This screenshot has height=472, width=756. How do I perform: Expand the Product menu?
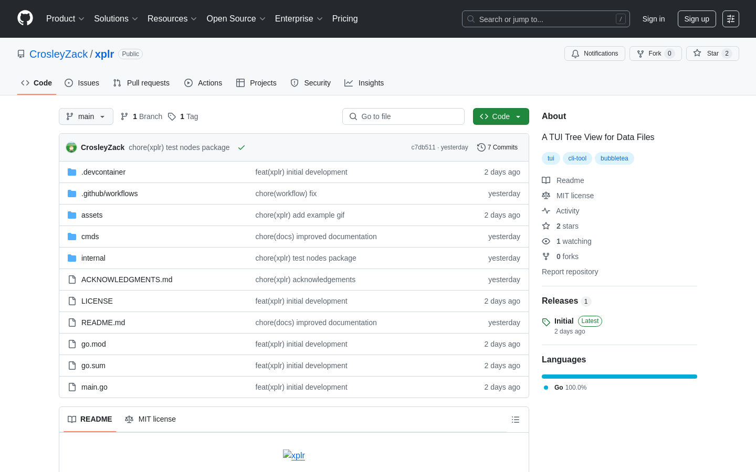tap(65, 19)
